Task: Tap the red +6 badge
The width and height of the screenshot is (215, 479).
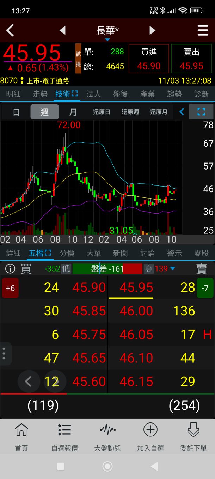Action: [10, 288]
